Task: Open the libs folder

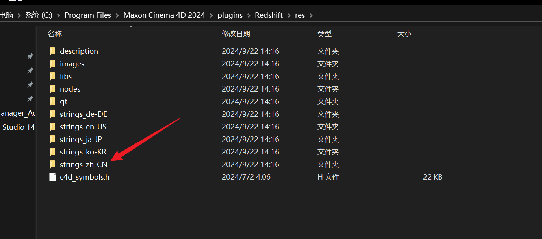Action: [x=65, y=76]
